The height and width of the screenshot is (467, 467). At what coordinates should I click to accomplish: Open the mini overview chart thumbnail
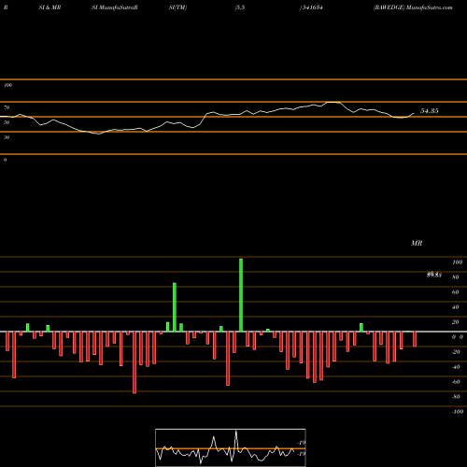click(x=231, y=447)
